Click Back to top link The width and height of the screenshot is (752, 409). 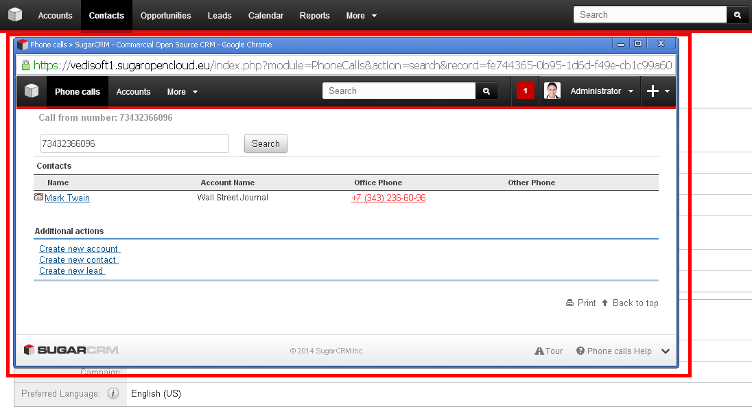[x=630, y=303]
